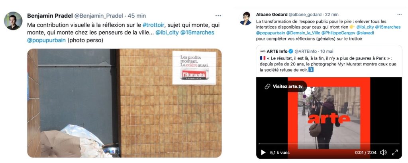
Task: Click the #trottoir hashtag
Action: click(x=153, y=25)
